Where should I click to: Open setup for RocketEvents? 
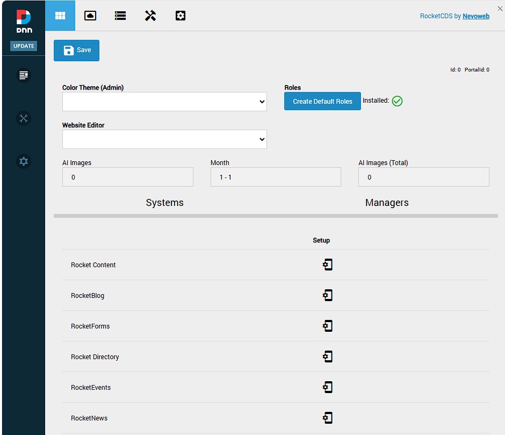coord(328,387)
